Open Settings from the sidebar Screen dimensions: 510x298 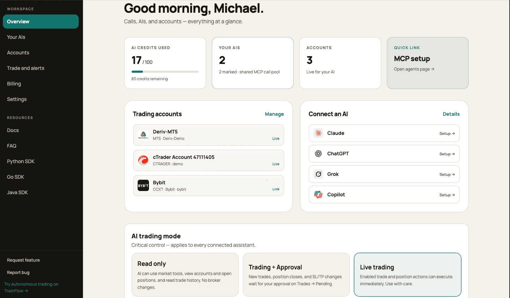click(41, 99)
